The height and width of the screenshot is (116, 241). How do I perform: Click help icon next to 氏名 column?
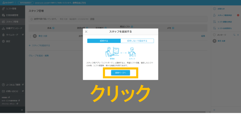coord(53,28)
